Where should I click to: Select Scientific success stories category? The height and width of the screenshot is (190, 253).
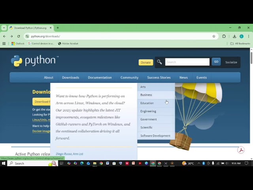[x=156, y=127]
